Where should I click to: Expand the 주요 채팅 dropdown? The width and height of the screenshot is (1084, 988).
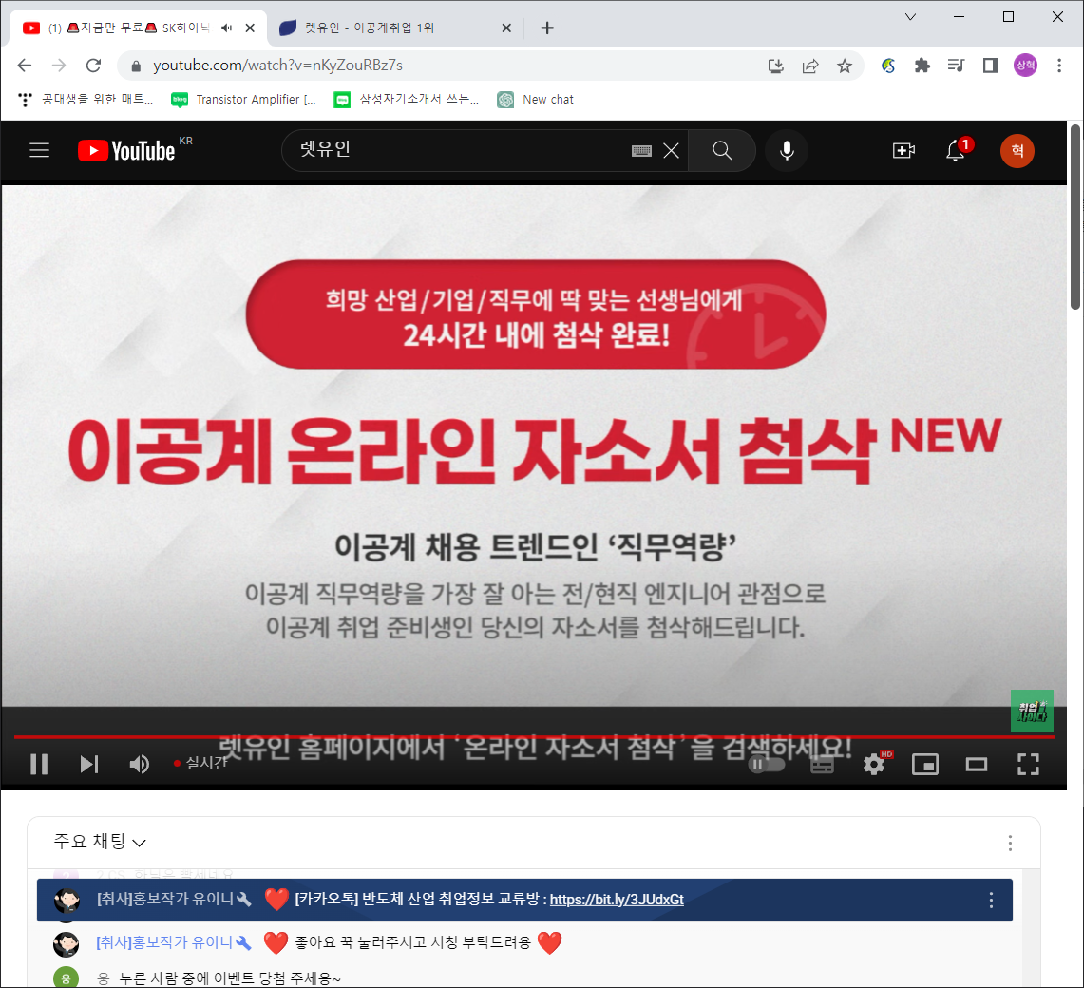pos(100,842)
